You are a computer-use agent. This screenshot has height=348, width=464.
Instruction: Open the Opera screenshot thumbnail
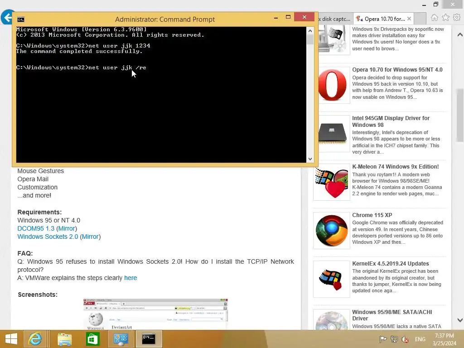156,314
